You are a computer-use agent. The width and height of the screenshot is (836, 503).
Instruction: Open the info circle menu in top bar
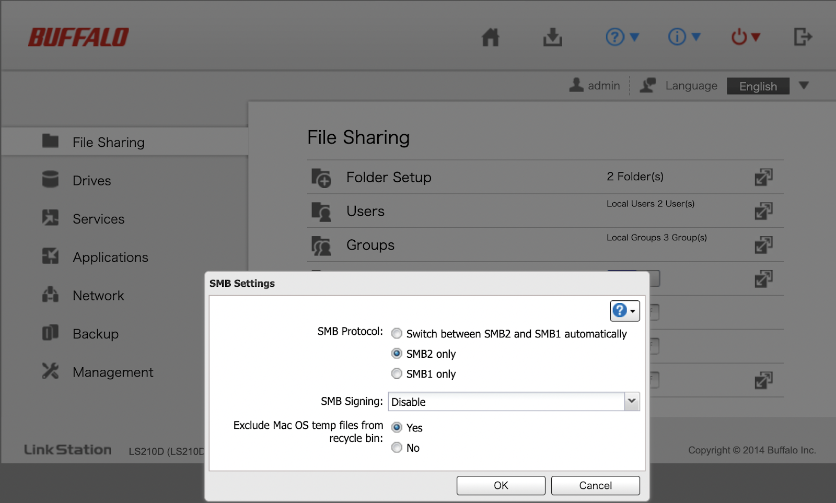[x=684, y=37]
